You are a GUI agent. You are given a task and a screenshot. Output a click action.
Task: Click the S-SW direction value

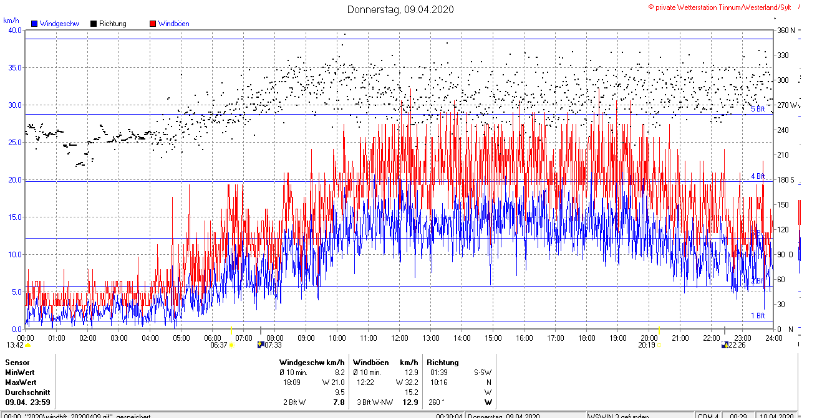[483, 372]
